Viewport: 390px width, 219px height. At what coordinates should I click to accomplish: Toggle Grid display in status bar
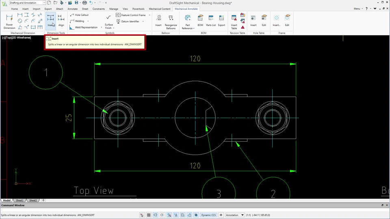coord(149,215)
